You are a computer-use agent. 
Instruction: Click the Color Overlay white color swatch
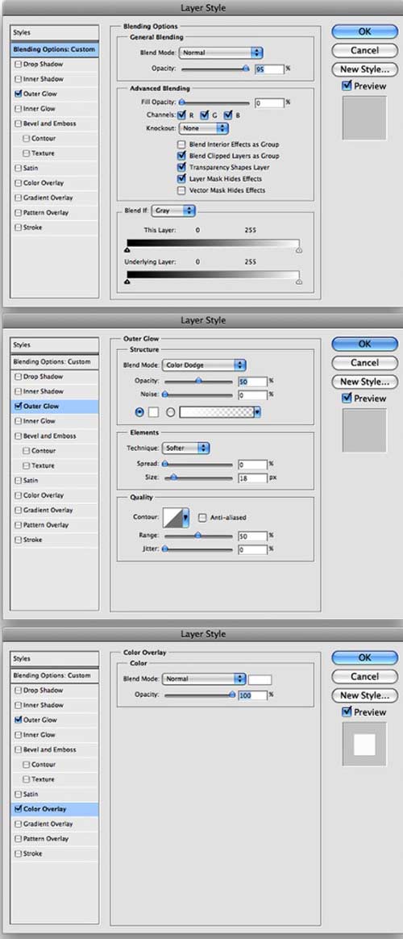pos(260,679)
